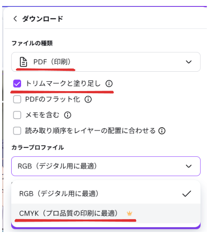Uncheck トリムマークと塗り足し checkbox
Viewport: 217px width, 235px height.
point(17,83)
